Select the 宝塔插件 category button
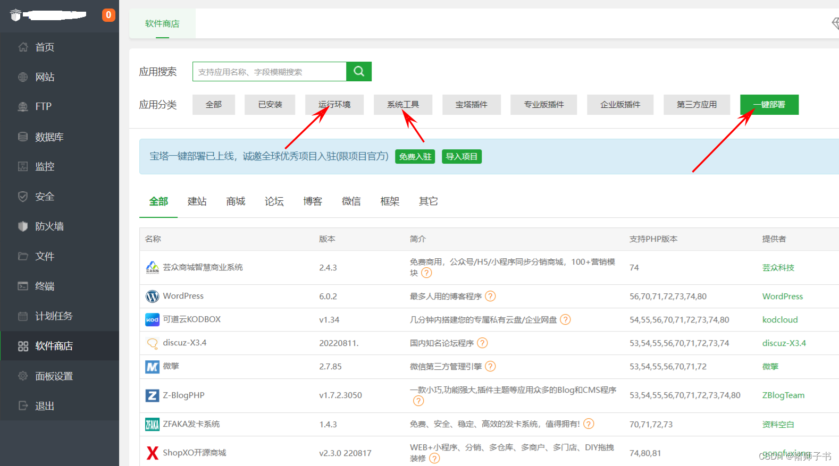This screenshot has width=839, height=466. pyautogui.click(x=472, y=105)
